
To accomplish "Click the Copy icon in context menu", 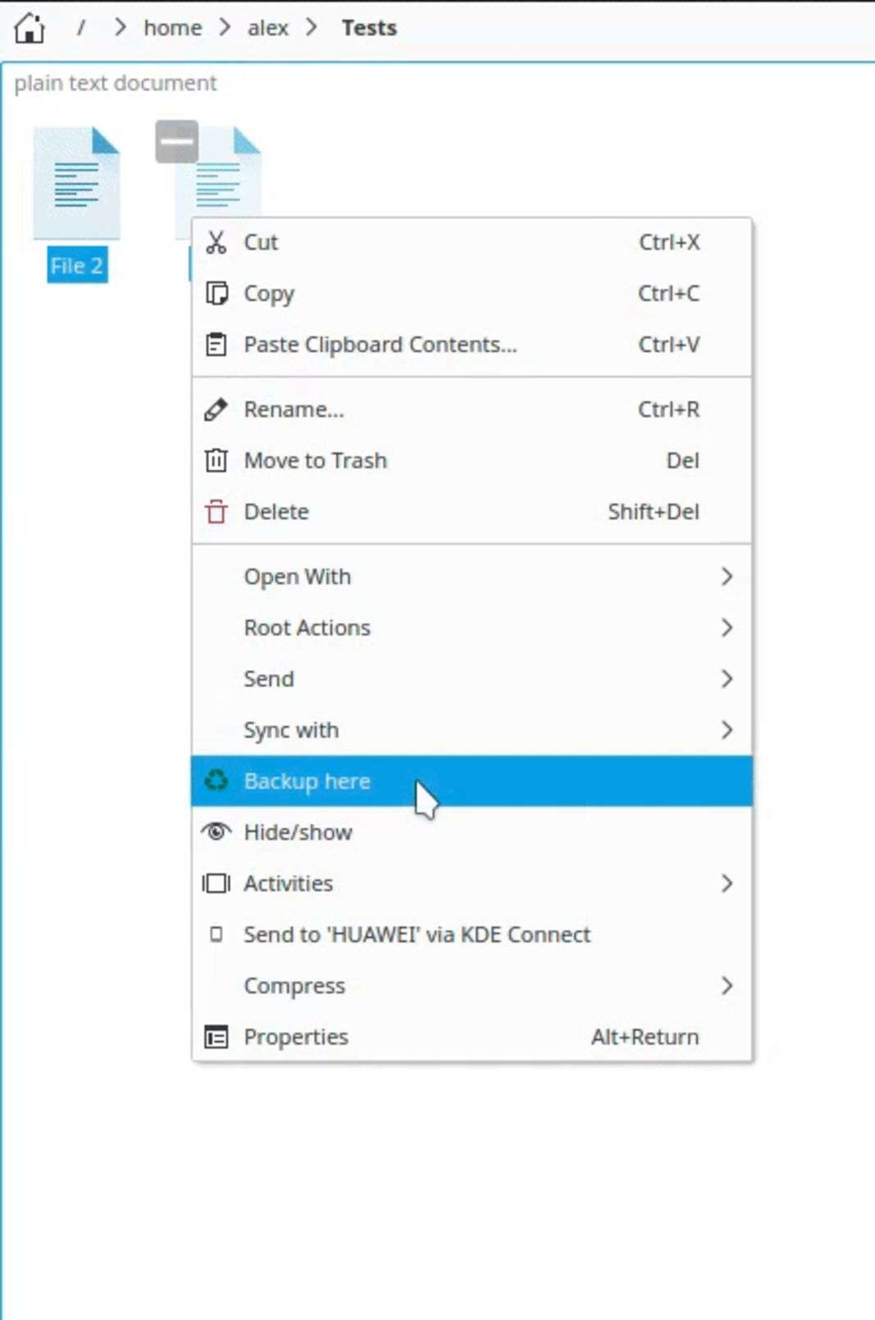I will tap(216, 293).
